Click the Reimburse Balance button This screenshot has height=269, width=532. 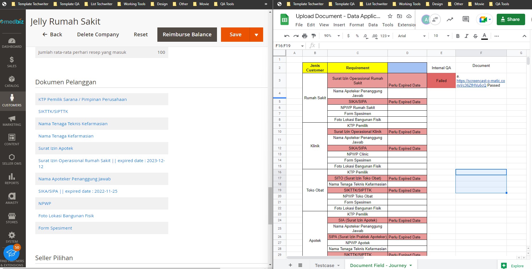(x=187, y=35)
